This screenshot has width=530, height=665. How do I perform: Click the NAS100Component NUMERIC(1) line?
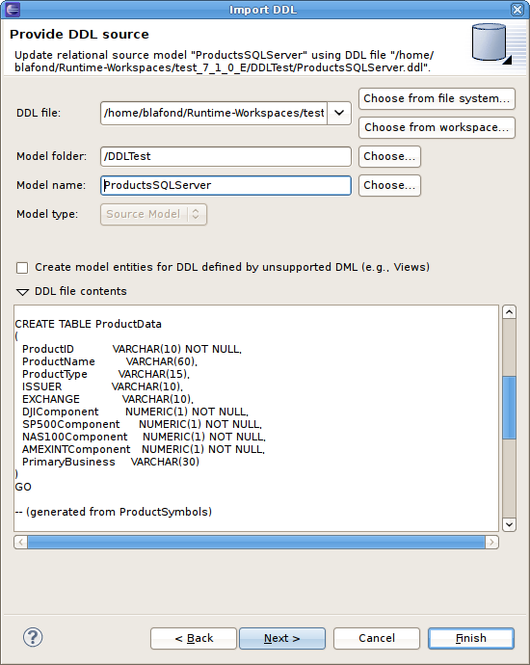tap(144, 437)
